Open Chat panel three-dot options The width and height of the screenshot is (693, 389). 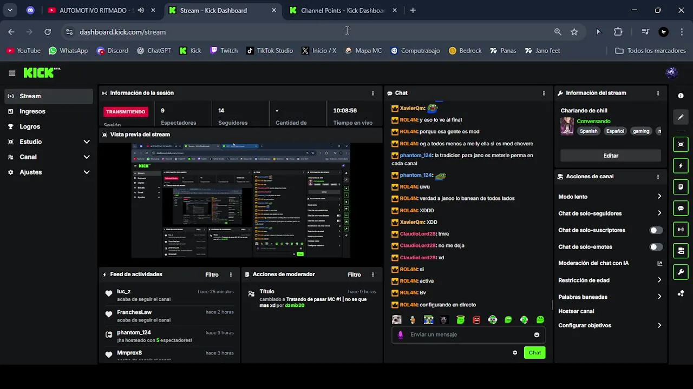click(x=544, y=93)
